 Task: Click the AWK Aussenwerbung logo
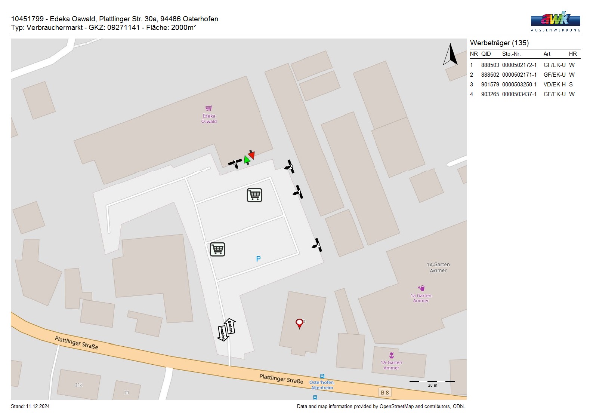(x=555, y=21)
